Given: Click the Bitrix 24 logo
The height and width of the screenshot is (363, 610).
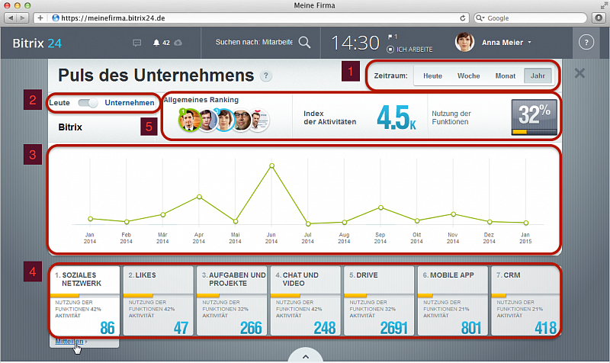Looking at the screenshot, I should pos(37,43).
